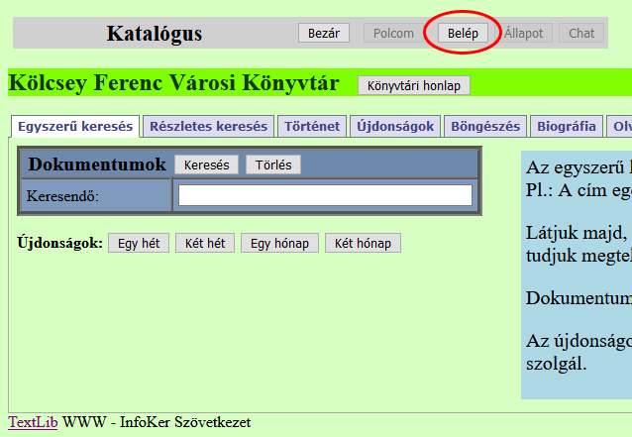Choose the Két hét new items button

204,243
